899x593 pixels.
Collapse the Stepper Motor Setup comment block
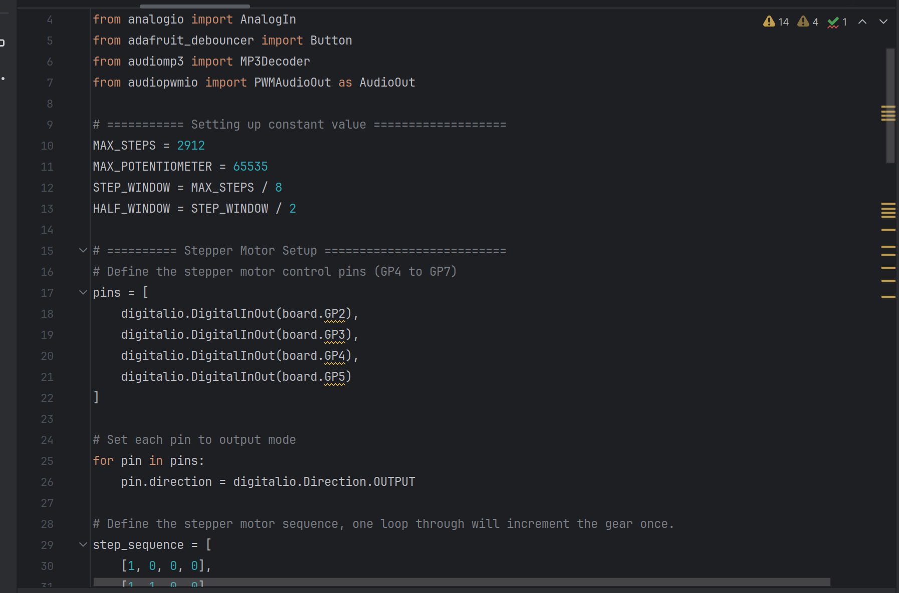(83, 250)
